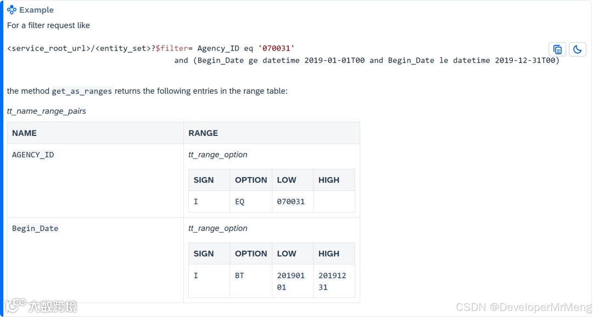Click the get_as_ranges method name
The height and width of the screenshot is (317, 593).
pyautogui.click(x=82, y=91)
